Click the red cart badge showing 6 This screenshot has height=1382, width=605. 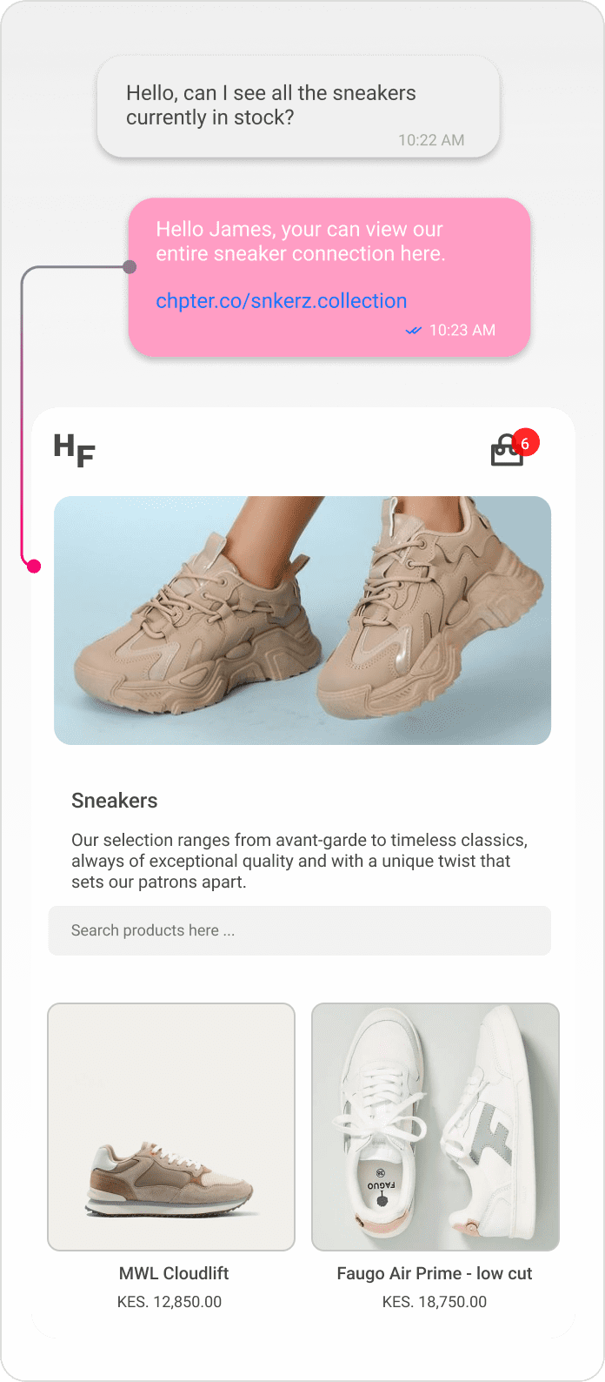tap(525, 443)
